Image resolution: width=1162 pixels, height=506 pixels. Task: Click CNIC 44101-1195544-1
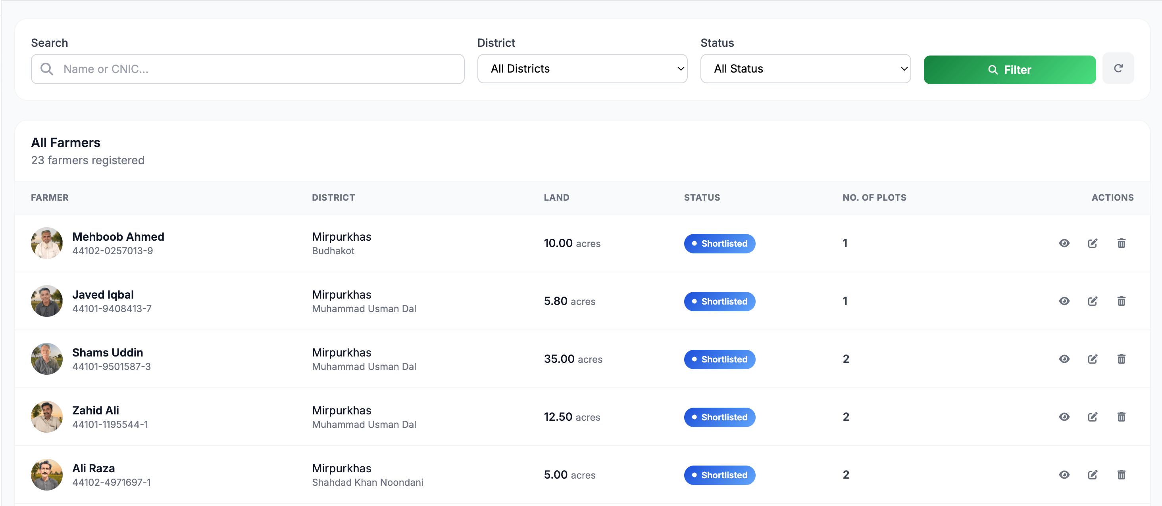tap(110, 424)
